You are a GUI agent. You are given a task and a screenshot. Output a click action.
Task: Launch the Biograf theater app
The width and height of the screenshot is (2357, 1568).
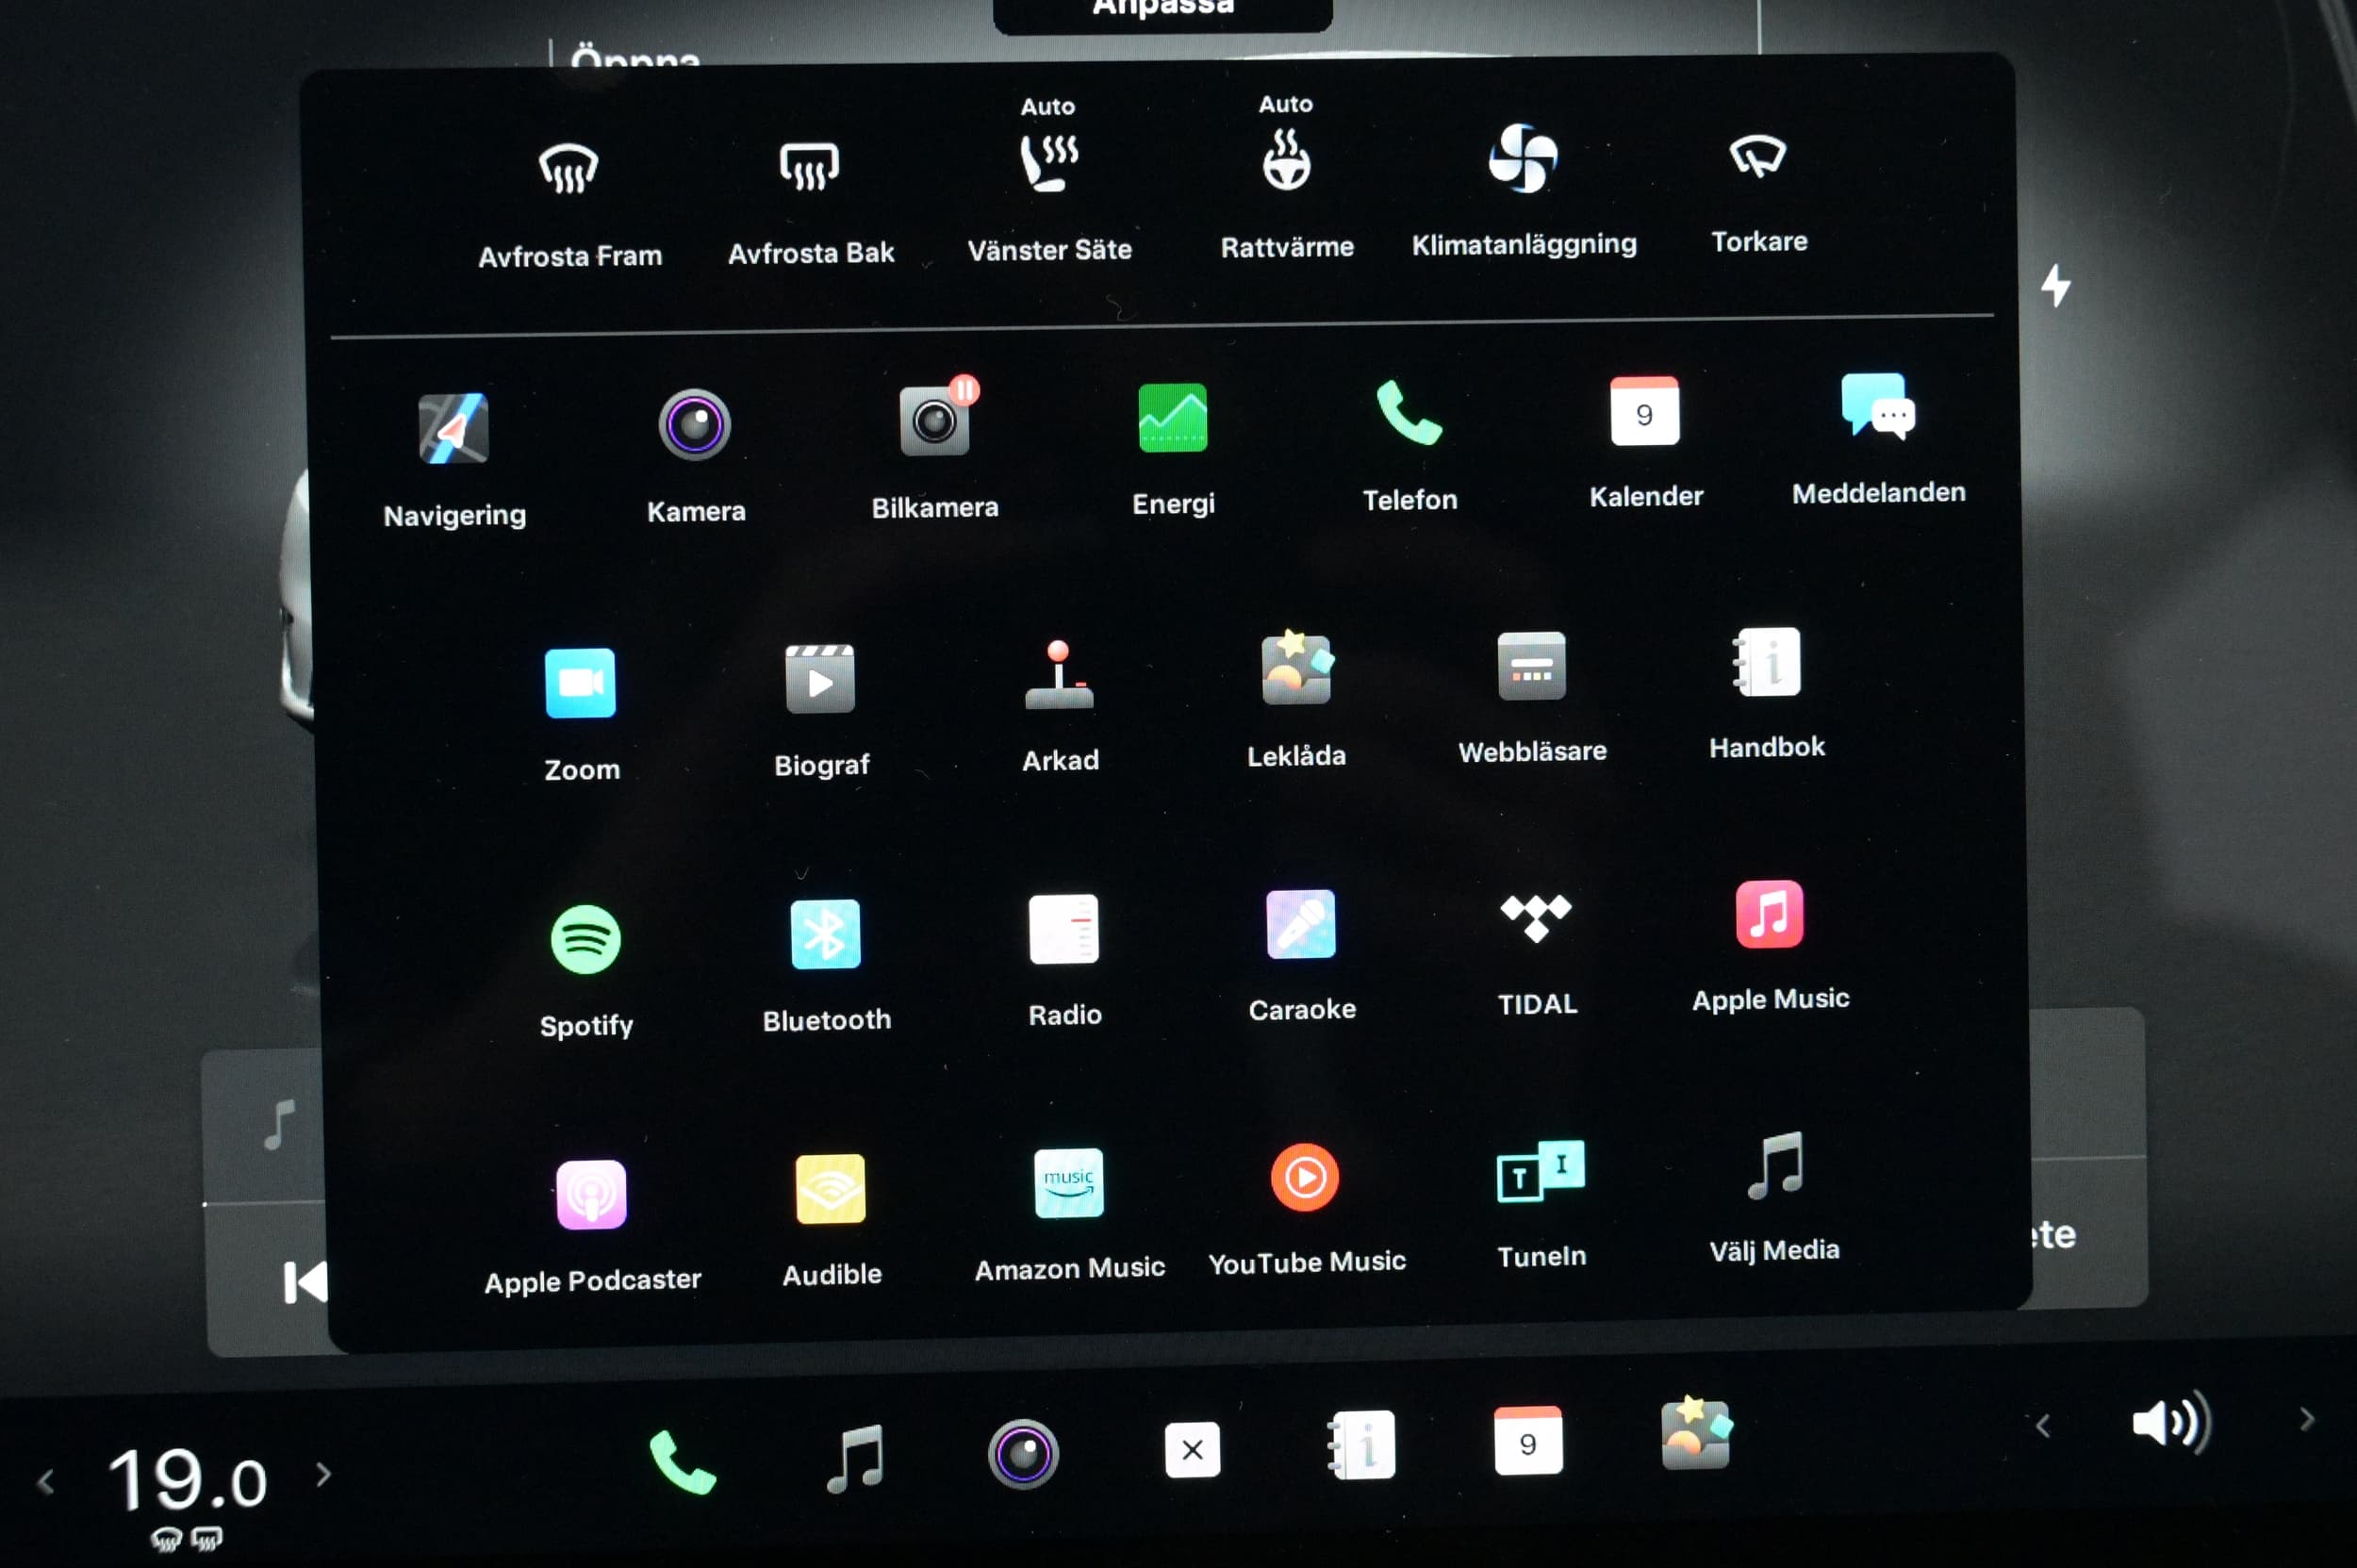pyautogui.click(x=820, y=679)
